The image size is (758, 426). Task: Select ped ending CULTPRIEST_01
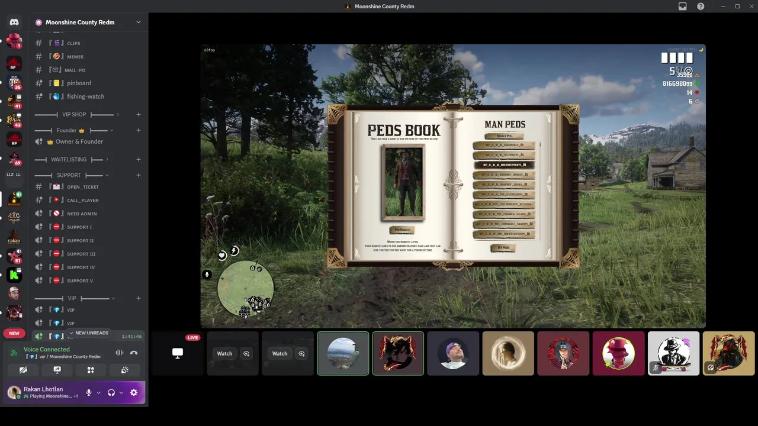(x=505, y=155)
